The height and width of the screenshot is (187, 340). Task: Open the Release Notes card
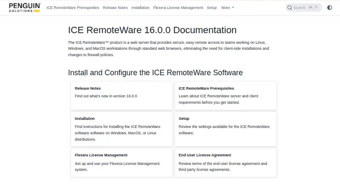point(122,96)
